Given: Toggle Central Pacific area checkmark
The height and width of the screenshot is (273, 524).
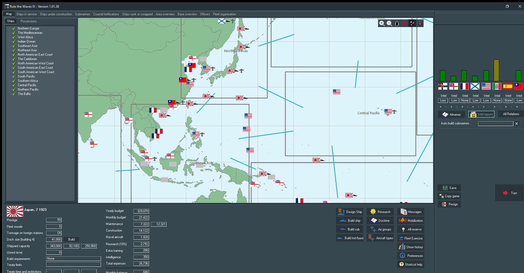Looking at the screenshot, I should click(x=14, y=85).
